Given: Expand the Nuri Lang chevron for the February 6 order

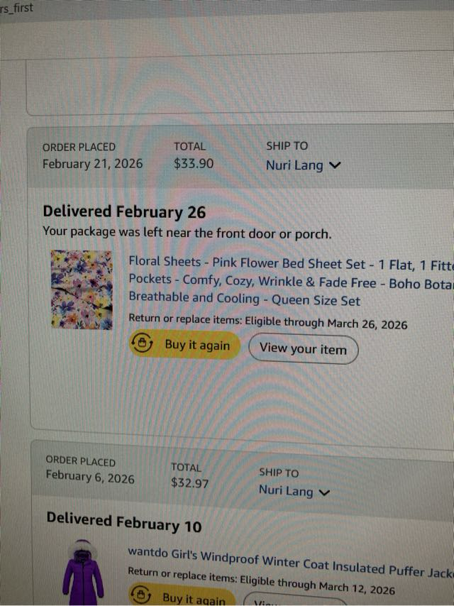Looking at the screenshot, I should [x=326, y=492].
